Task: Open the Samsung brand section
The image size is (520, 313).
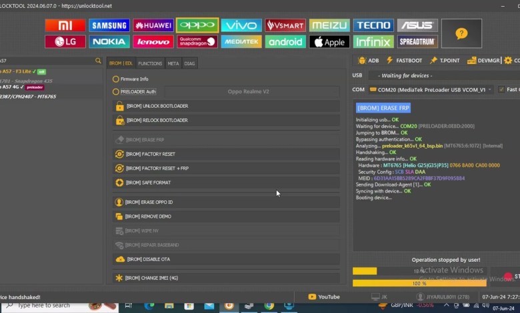Action: pos(109,25)
